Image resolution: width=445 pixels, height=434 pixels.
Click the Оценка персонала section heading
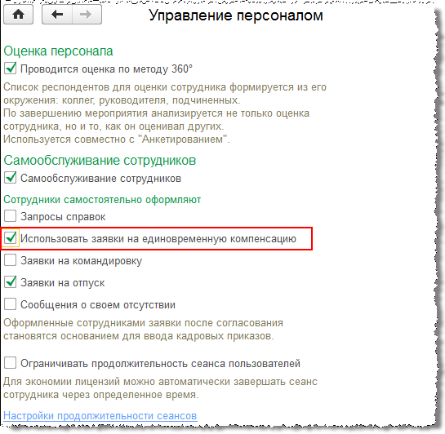coord(58,51)
